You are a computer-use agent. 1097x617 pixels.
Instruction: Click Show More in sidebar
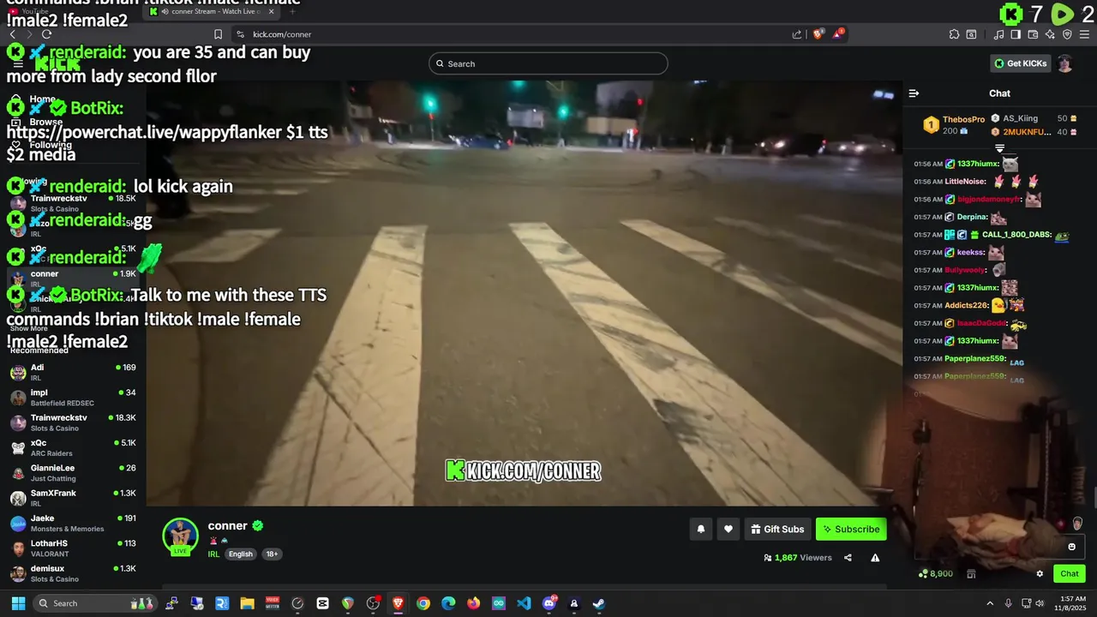pyautogui.click(x=29, y=328)
